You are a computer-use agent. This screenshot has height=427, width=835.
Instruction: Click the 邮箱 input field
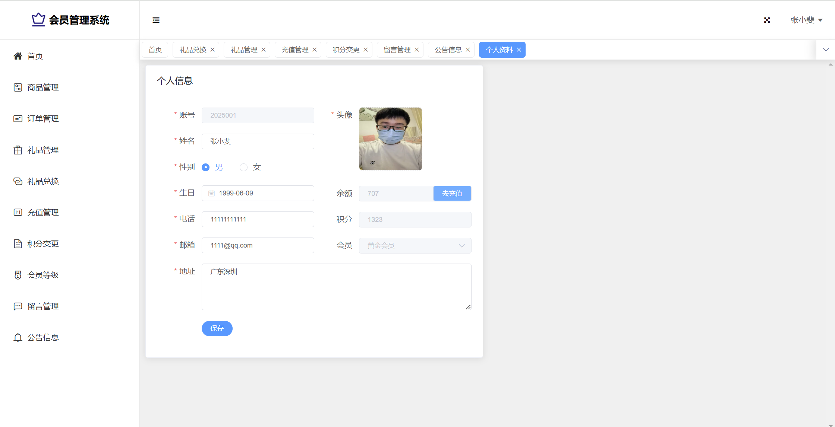tap(258, 245)
